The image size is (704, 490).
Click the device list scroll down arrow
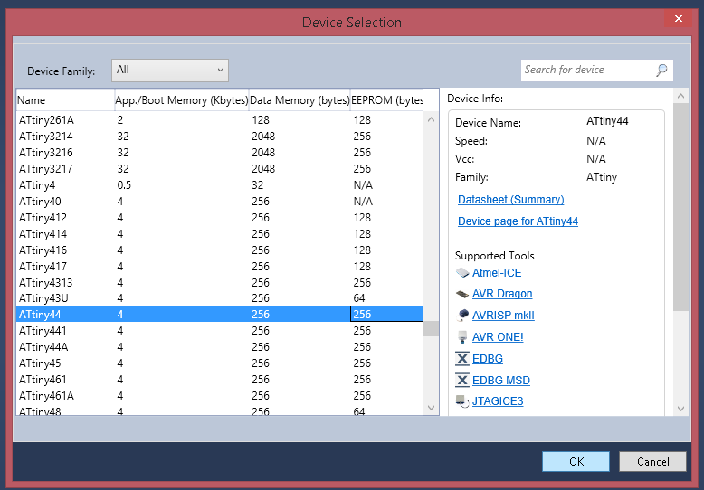coord(432,408)
